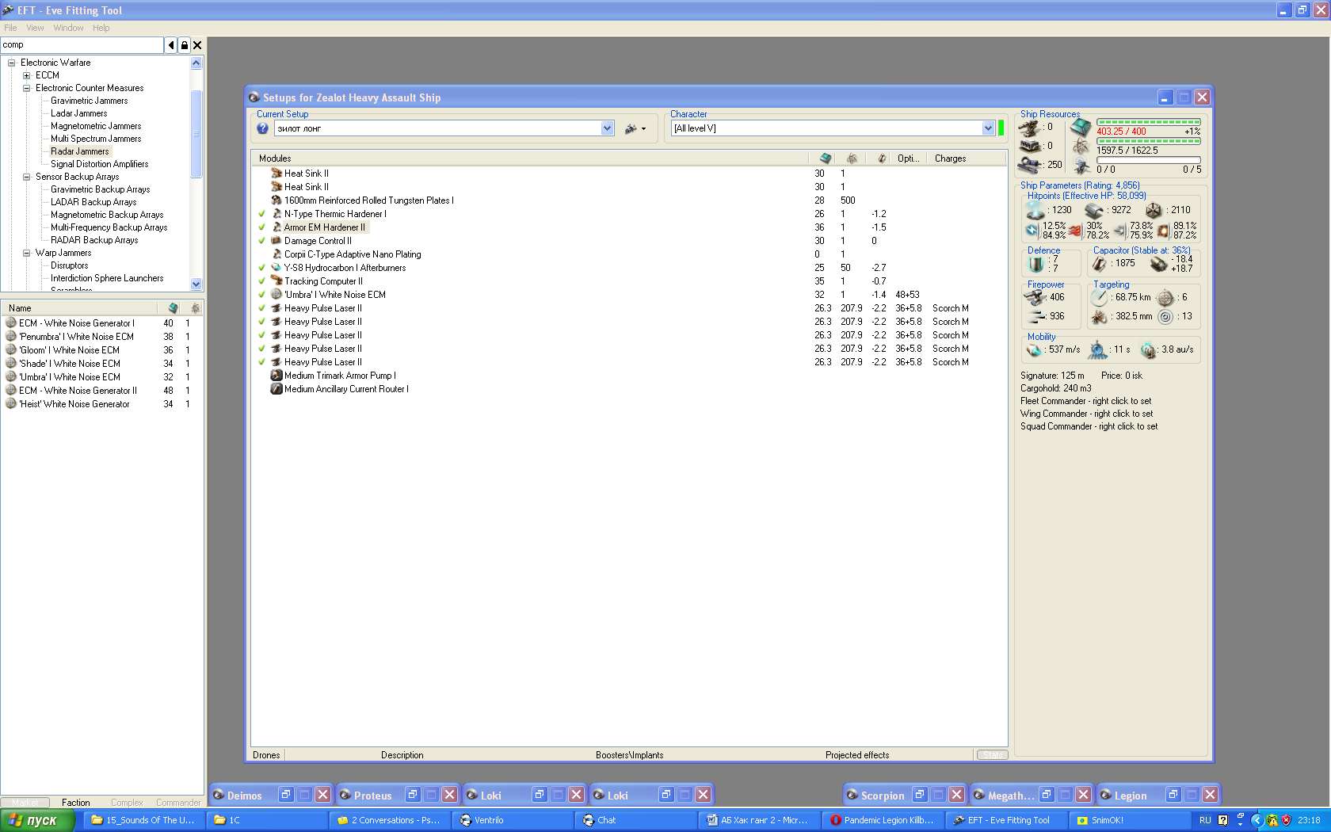Click the Firepower turret DPS icon

(x=1034, y=297)
